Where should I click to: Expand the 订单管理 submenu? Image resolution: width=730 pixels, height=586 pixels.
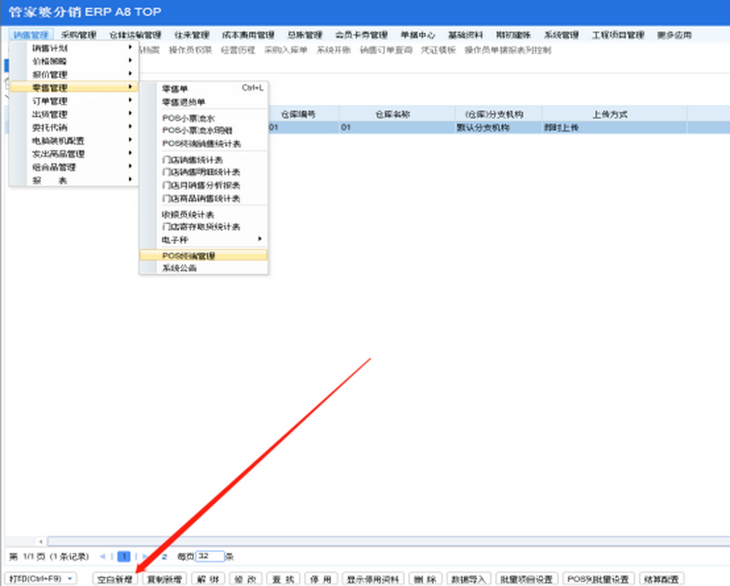coord(73,101)
